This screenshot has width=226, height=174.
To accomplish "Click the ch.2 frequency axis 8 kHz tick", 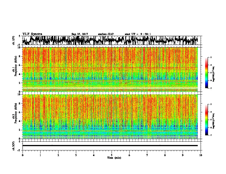I will pyautogui.click(x=20, y=103).
